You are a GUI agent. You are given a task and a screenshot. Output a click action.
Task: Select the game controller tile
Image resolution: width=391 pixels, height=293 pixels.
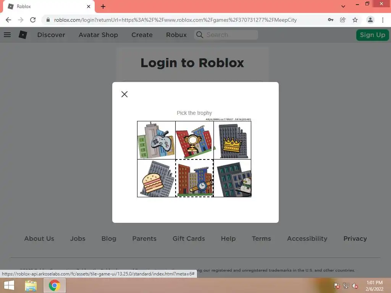[156, 140]
